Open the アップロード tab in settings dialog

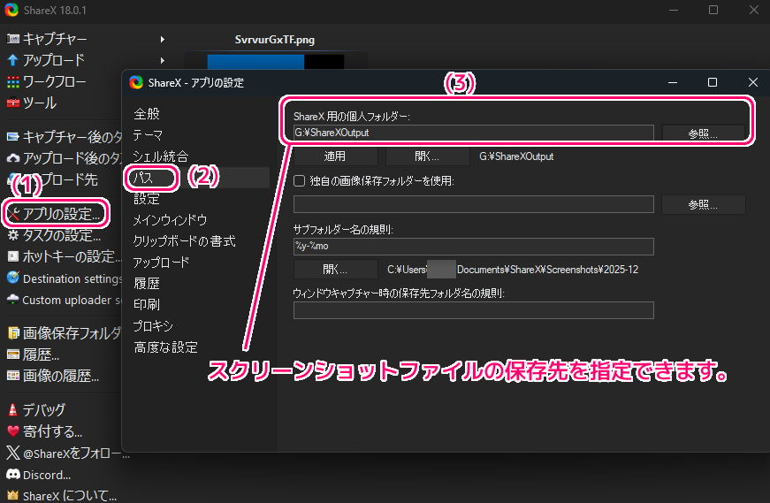pyautogui.click(x=161, y=263)
